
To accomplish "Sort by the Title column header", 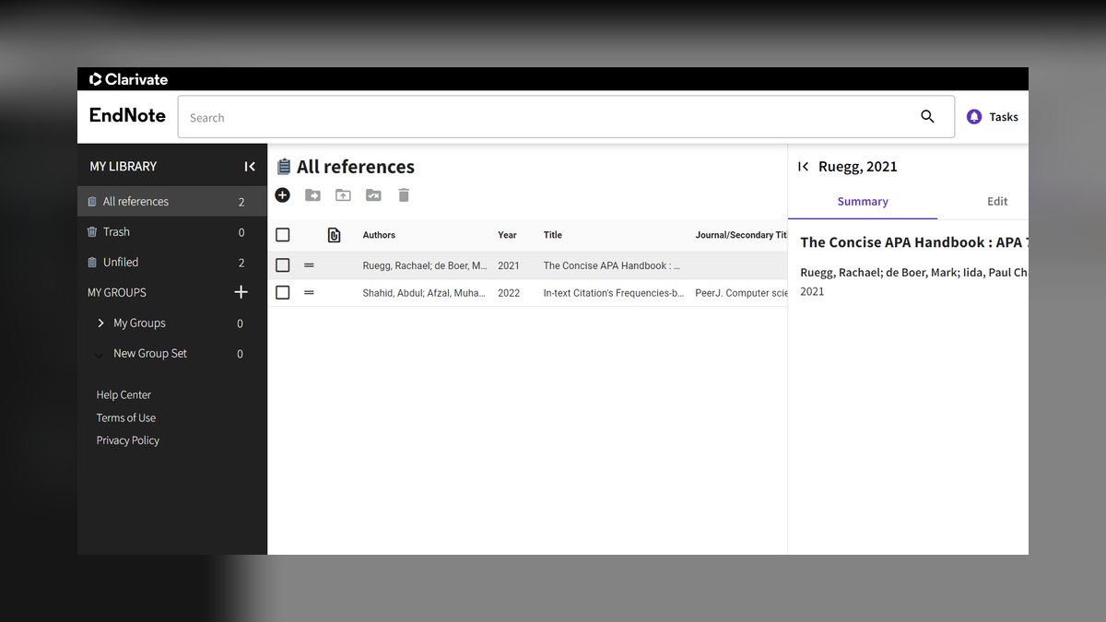I will (x=553, y=235).
